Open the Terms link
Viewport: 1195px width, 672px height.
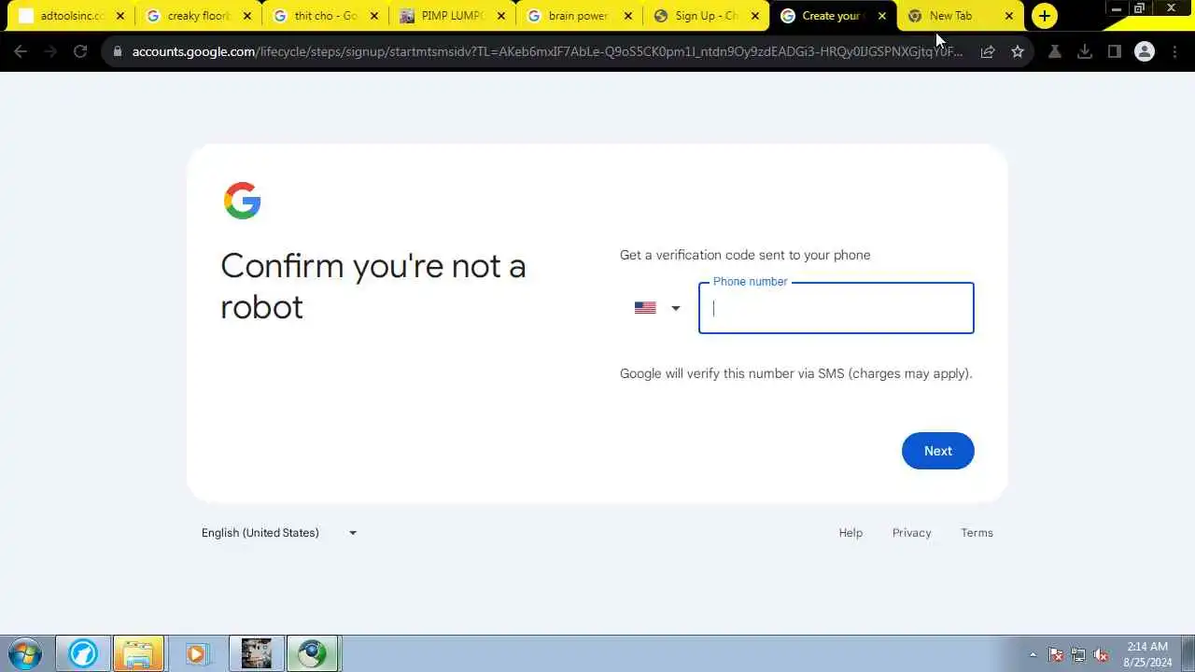[977, 533]
